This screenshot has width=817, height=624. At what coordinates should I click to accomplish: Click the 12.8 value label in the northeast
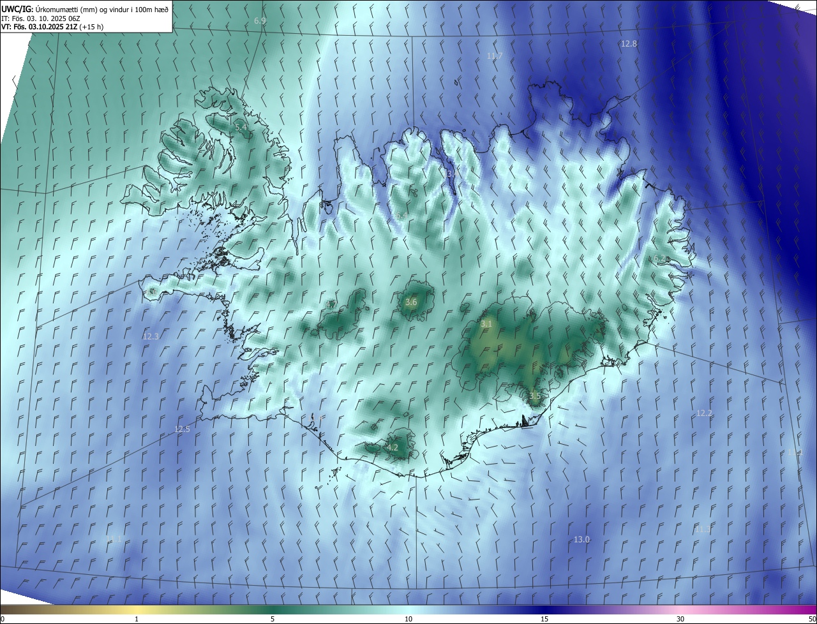(629, 44)
